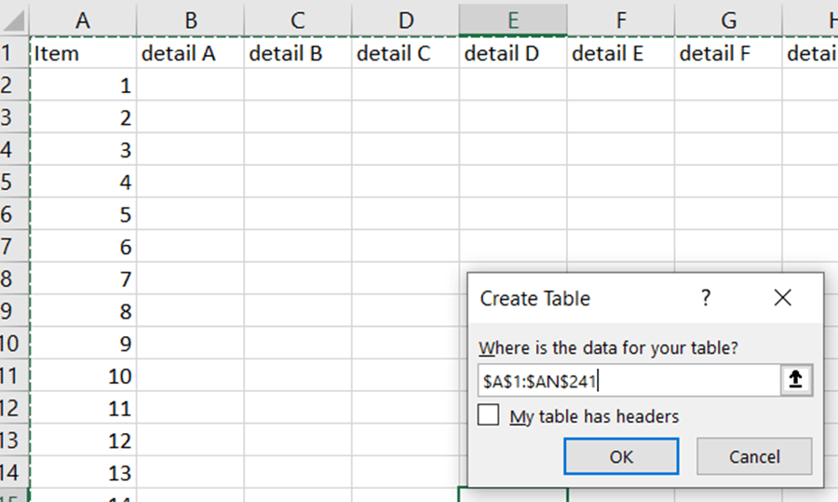Select column F header

620,20
